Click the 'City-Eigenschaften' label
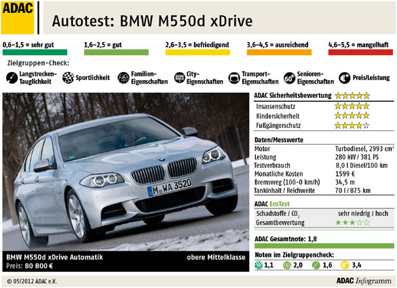This screenshot has height=288, width=397. coord(205,77)
